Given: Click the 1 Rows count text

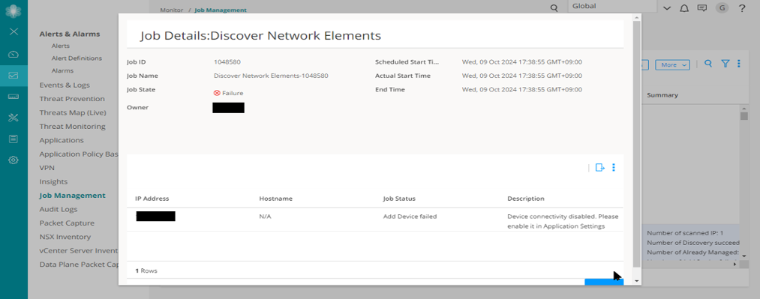Looking at the screenshot, I should 146,271.
